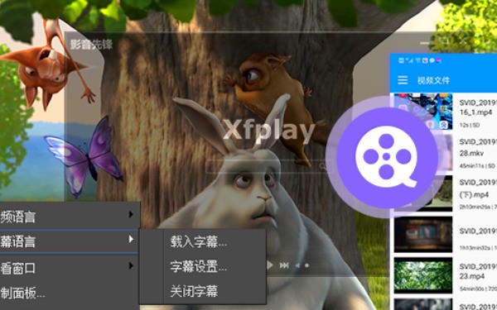Open the 看窗口 context menu entry
This screenshot has height=310, width=497.
pos(70,268)
